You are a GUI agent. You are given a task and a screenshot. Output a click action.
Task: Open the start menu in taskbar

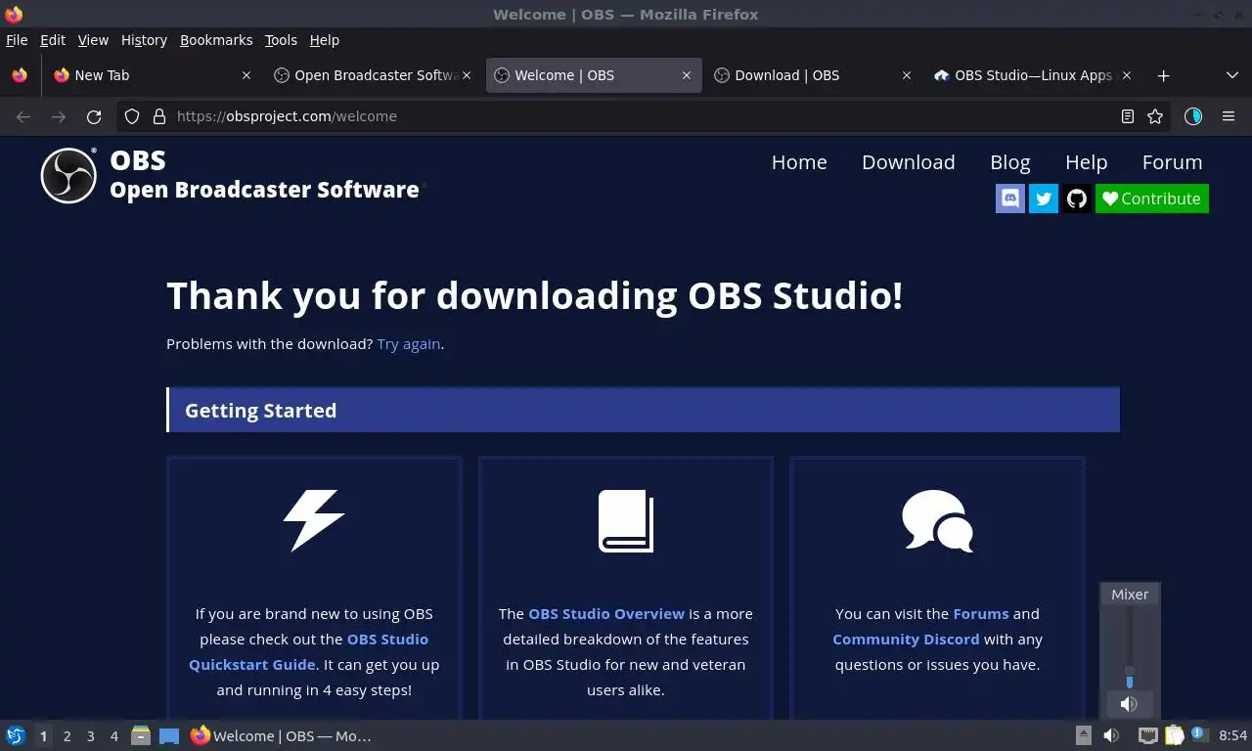click(16, 735)
